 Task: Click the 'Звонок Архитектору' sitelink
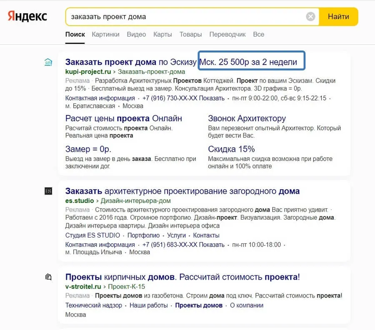[x=247, y=119]
